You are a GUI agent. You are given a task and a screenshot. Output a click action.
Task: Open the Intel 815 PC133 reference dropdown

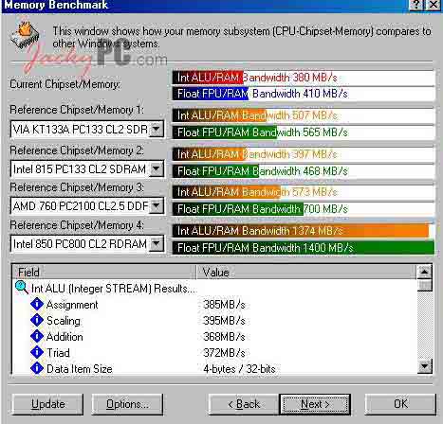click(157, 169)
